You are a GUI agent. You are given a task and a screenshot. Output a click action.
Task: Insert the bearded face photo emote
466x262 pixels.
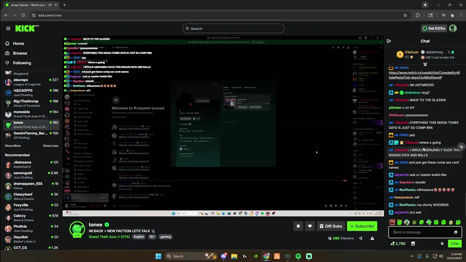[x=392, y=222]
